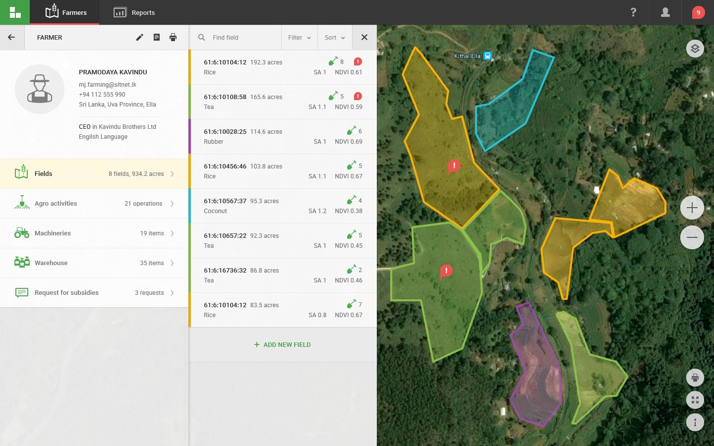
Task: Open the map layers button
Action: 695,49
